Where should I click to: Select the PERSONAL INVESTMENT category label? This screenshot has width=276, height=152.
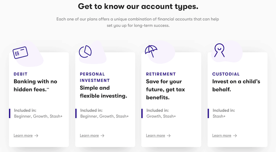95,77
